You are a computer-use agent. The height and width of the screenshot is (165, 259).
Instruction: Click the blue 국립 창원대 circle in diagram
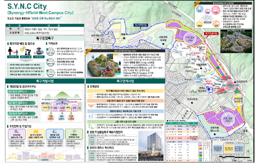coord(61,118)
